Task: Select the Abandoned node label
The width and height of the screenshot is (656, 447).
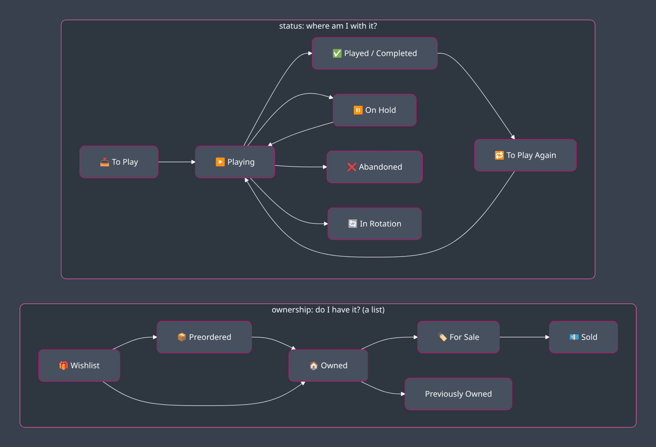Action: coord(380,167)
